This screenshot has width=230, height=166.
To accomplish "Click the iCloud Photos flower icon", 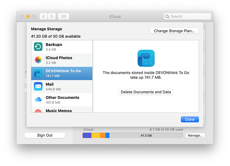I will (38, 60).
